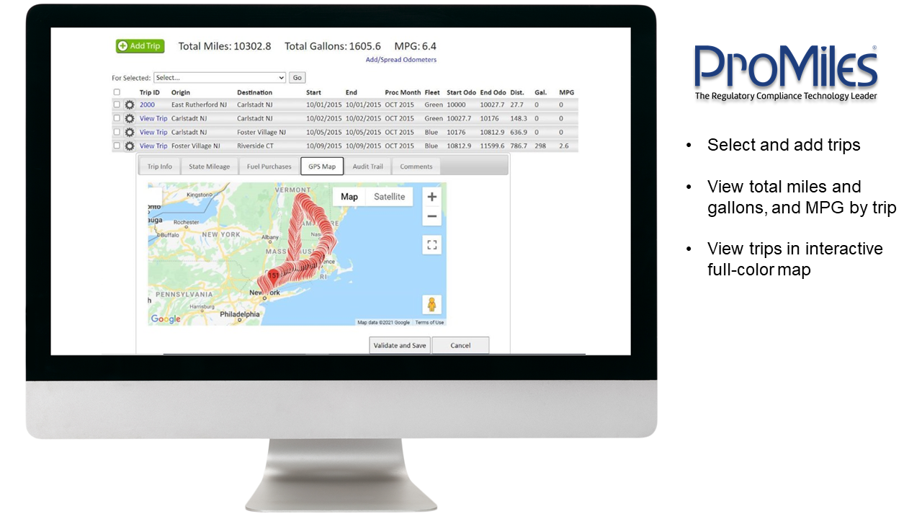Click the Go button
This screenshot has width=922, height=519.
(297, 78)
